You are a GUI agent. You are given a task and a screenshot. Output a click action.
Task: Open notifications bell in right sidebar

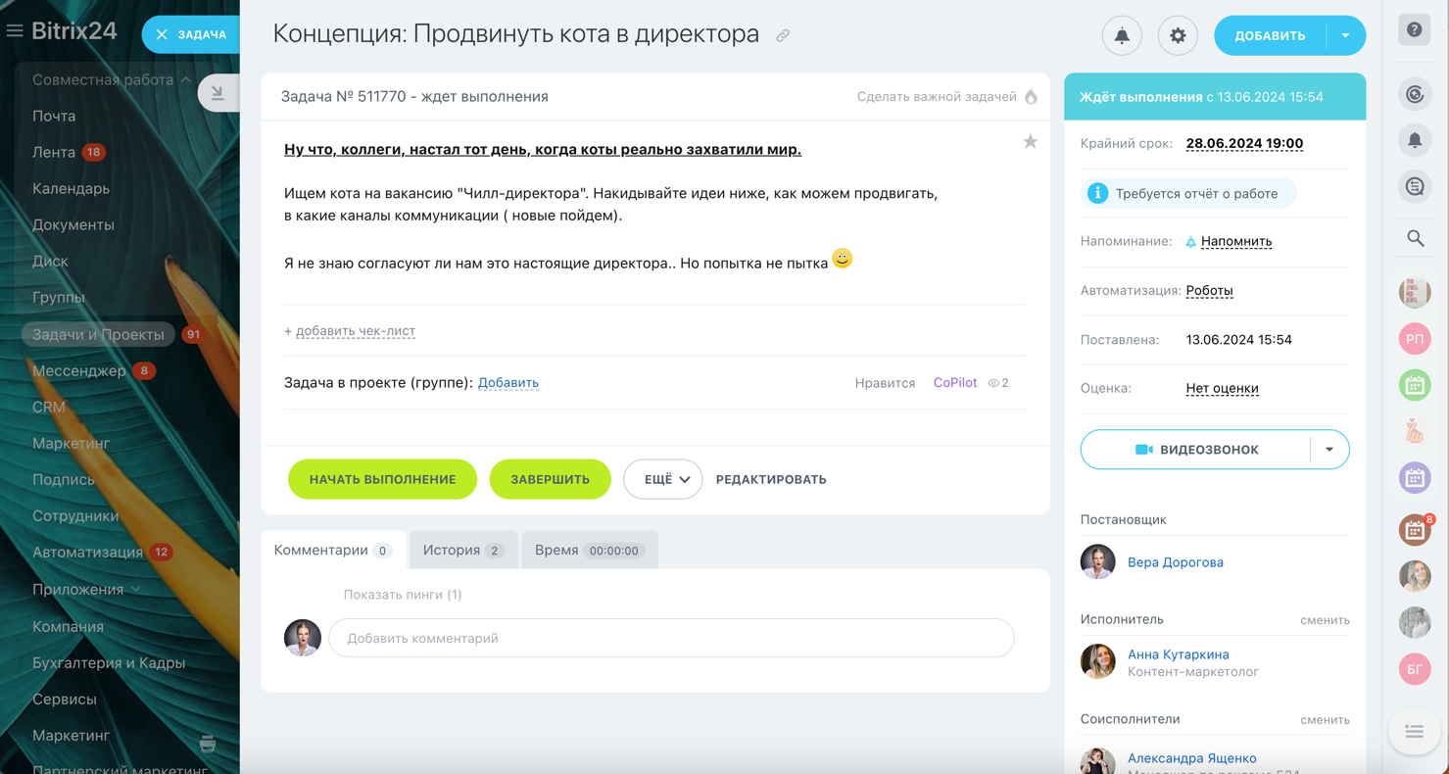pyautogui.click(x=1415, y=141)
